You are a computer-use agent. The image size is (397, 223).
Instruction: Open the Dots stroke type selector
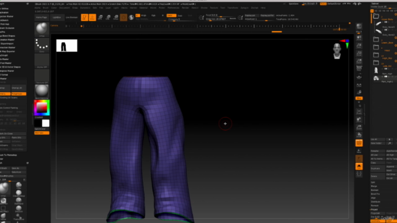pos(42,45)
